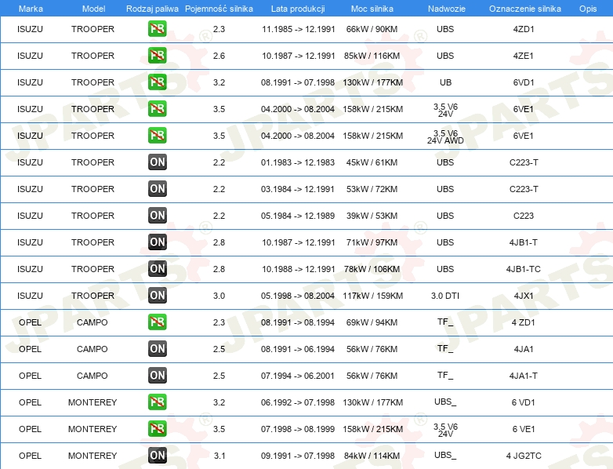
Task: Click diesel ON icon in Campo 4JA1 1991 row
Action: click(157, 348)
